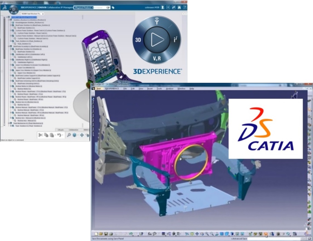Open the Window menu in CATIA
The height and width of the screenshot is (241, 313).
pyautogui.click(x=181, y=89)
